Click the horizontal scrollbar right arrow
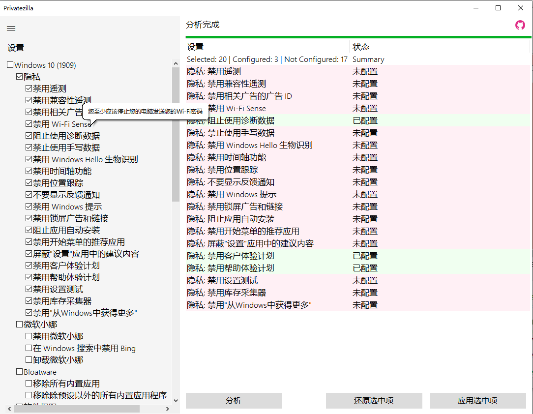This screenshot has height=414, width=533. point(168,409)
